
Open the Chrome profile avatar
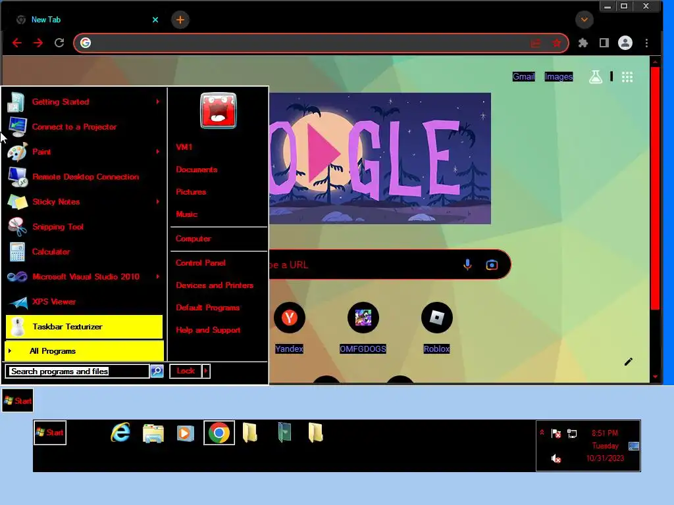click(x=625, y=43)
